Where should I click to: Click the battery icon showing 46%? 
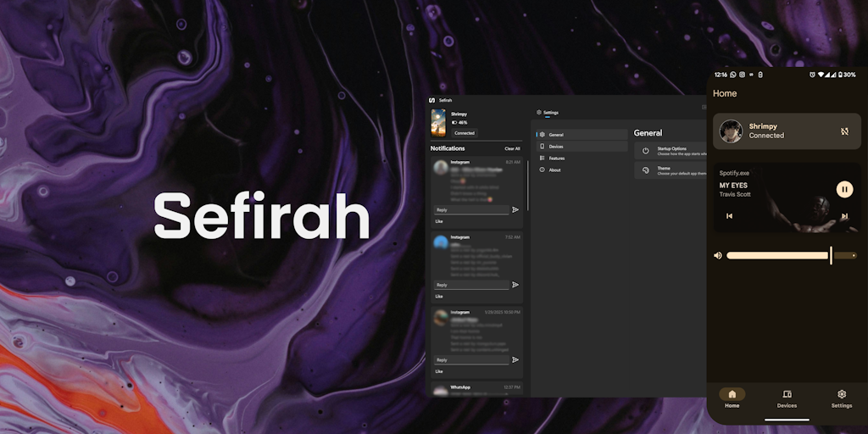click(454, 122)
